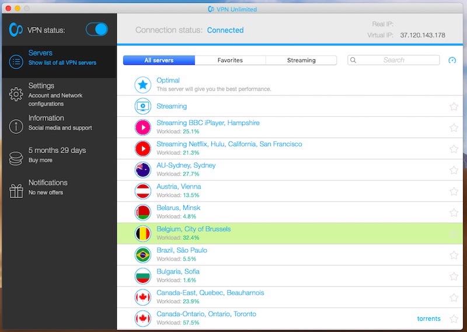Viewport: 467px width, 332px height.
Task: Select the Optimal server entry
Action: (290, 85)
